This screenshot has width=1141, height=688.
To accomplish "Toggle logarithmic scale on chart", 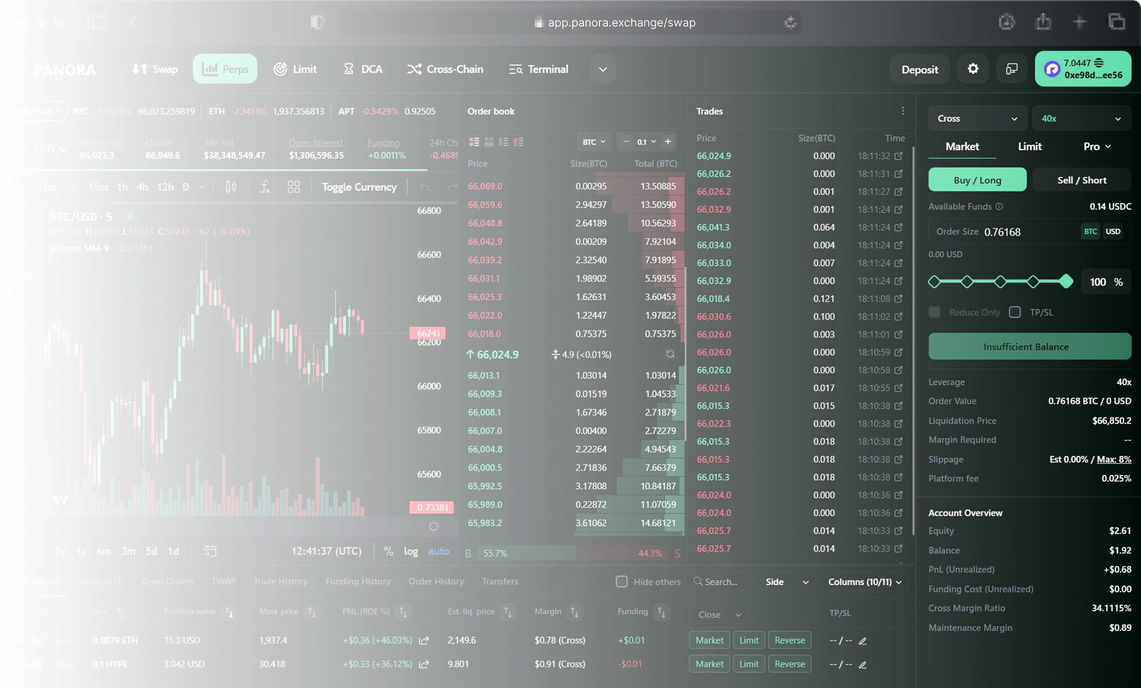I will pyautogui.click(x=411, y=551).
